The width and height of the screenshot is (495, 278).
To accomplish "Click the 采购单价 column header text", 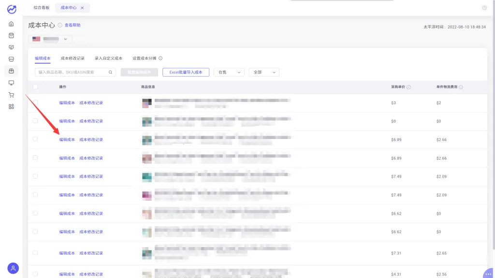I will [398, 87].
